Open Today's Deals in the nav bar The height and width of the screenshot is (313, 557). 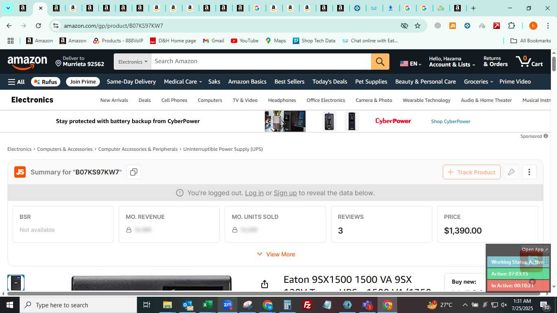click(330, 82)
